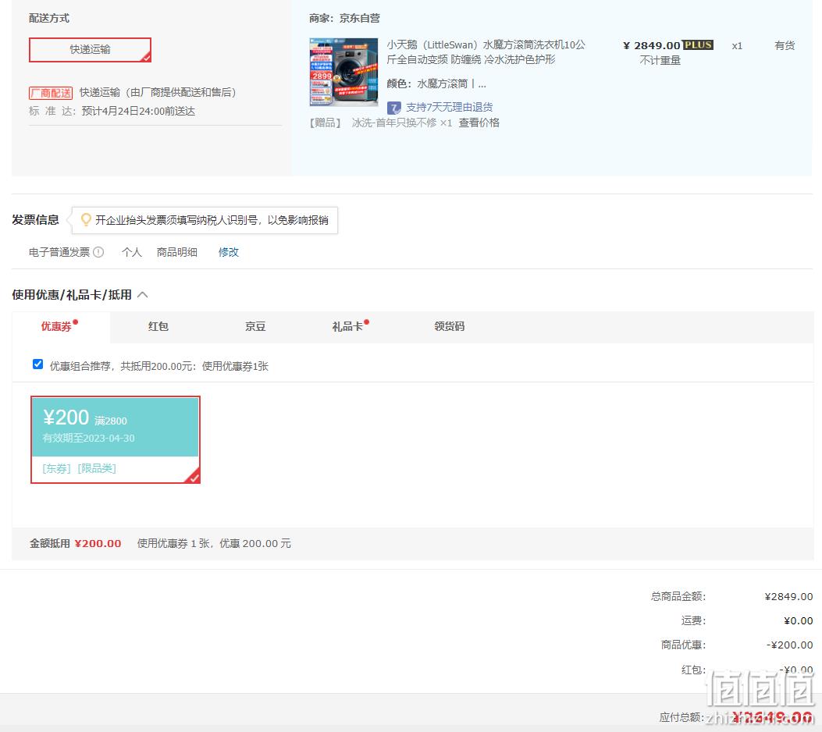Click the 厂商配送 red tag

point(51,94)
